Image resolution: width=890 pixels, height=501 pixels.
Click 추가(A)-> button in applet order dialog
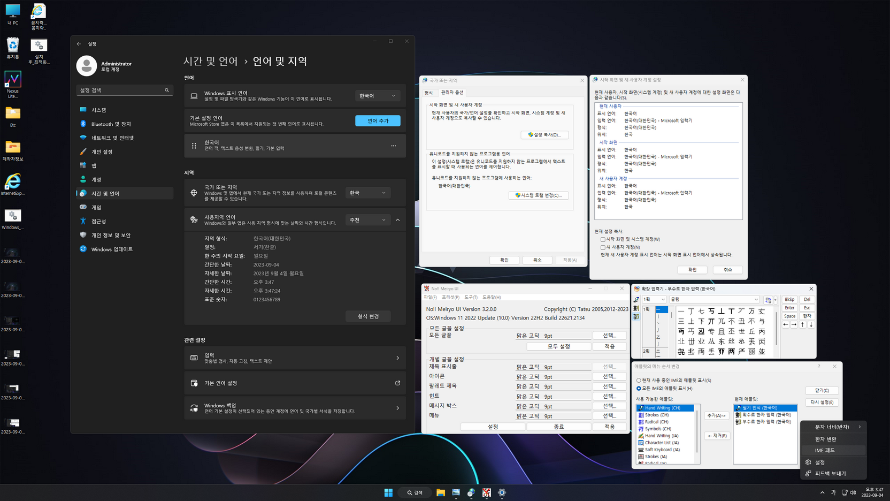click(x=717, y=415)
